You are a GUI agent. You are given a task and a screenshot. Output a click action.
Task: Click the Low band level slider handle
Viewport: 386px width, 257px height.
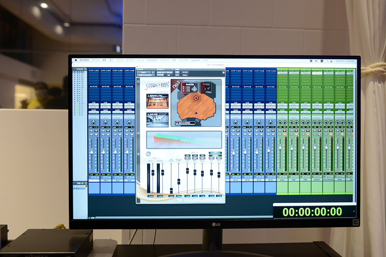(x=188, y=171)
